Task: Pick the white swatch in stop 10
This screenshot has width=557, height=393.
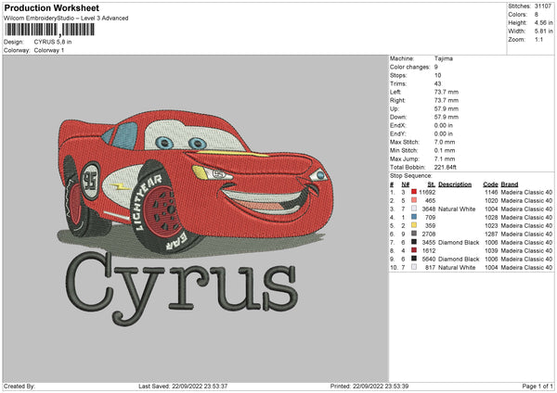Action: tap(414, 267)
